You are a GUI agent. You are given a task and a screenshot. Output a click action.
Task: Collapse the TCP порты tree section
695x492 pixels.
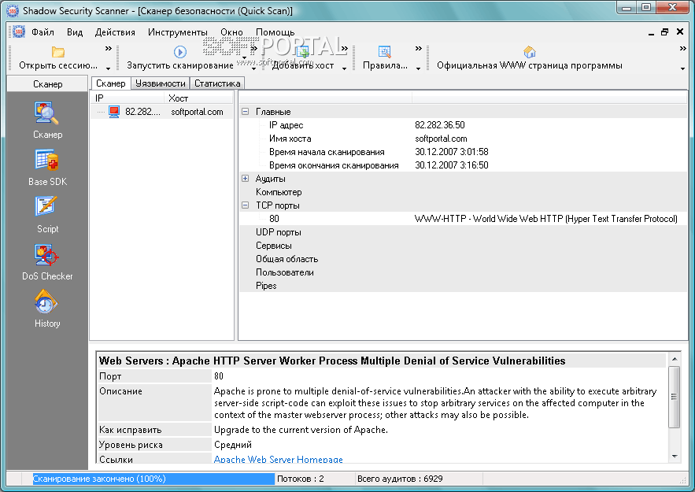click(245, 205)
